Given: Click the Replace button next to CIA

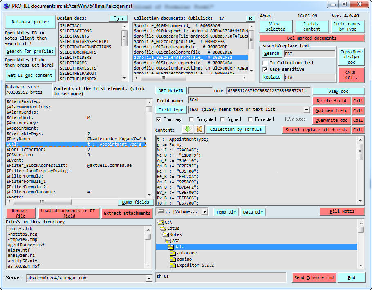Looking at the screenshot, I should [272, 77].
